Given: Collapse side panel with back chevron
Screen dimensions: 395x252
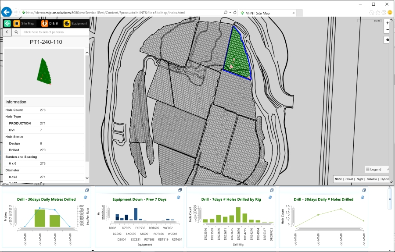Looking at the screenshot, I should tap(7, 32).
